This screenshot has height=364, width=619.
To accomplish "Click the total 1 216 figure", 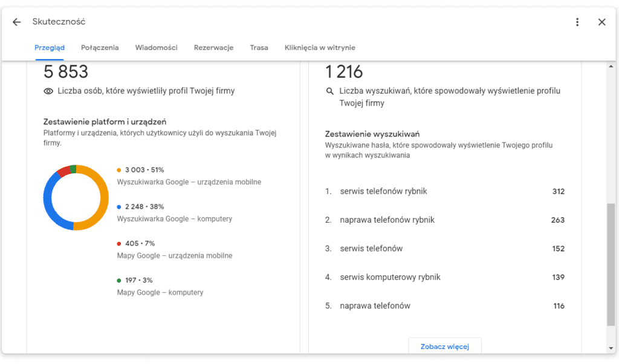I will coord(344,72).
